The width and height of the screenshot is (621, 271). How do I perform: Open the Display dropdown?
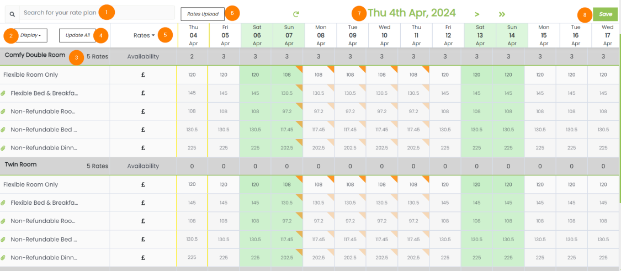coord(31,35)
